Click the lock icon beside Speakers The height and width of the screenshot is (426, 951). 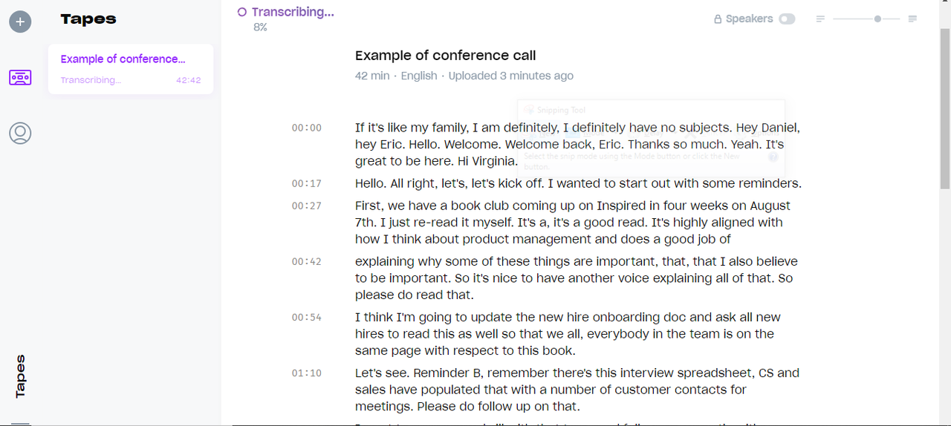(718, 19)
